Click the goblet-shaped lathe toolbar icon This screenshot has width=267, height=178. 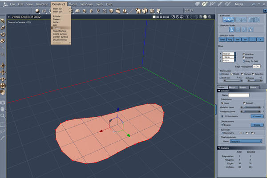98,11
